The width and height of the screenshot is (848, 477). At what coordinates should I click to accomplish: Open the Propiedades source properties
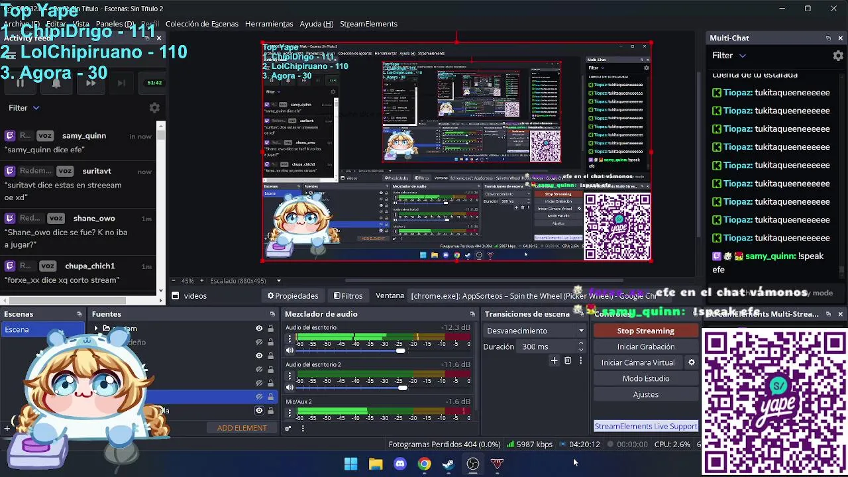(293, 295)
